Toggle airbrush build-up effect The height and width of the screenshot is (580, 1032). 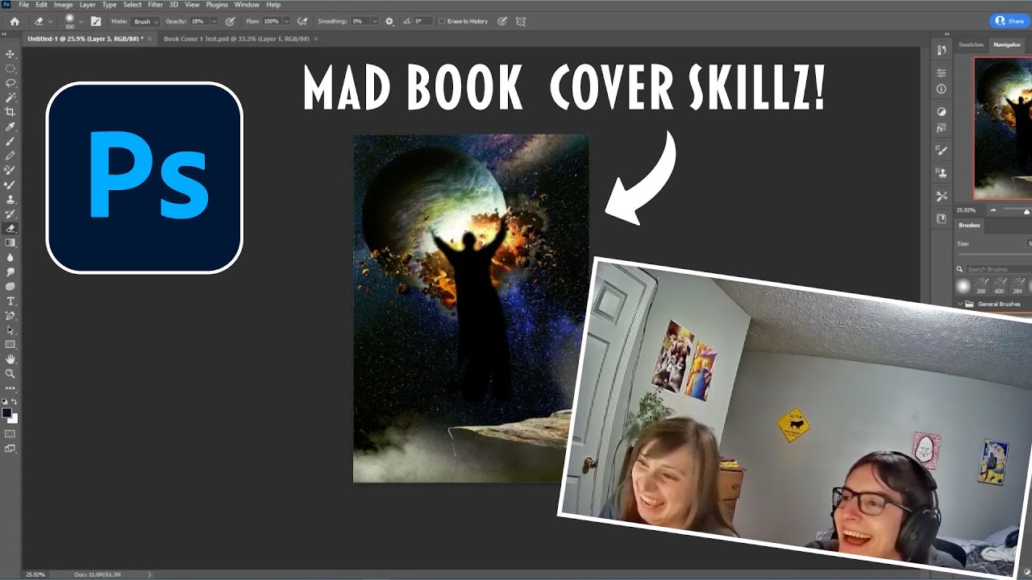point(302,21)
